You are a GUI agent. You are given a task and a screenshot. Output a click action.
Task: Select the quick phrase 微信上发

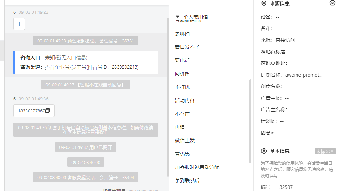[x=185, y=141]
